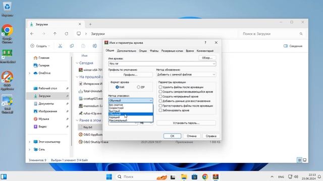Enable Добавить данные для восстановления

pyautogui.click(x=160, y=101)
